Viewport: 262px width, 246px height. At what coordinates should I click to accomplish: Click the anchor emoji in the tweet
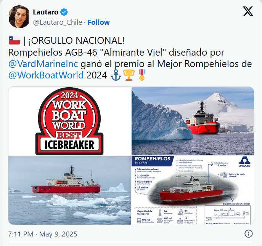tap(116, 75)
